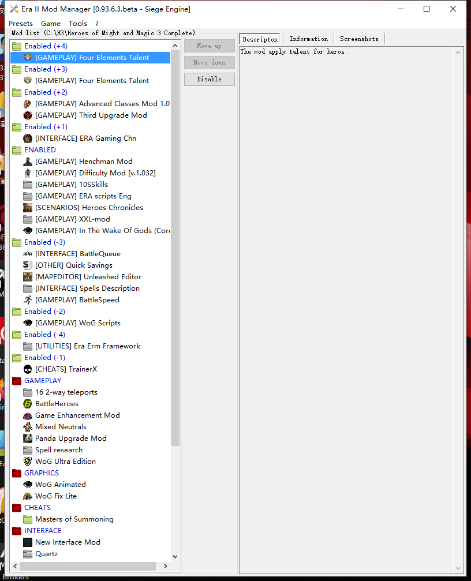Select the Quick Savings icon

coord(28,265)
